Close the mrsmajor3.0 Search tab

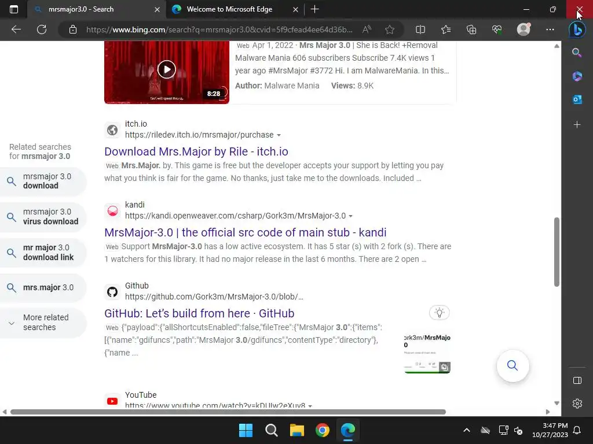tap(157, 9)
